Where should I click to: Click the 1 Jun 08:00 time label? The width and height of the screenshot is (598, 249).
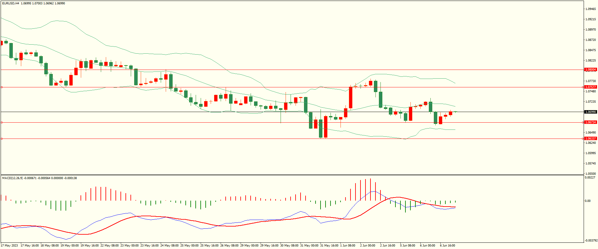[x=348, y=246]
